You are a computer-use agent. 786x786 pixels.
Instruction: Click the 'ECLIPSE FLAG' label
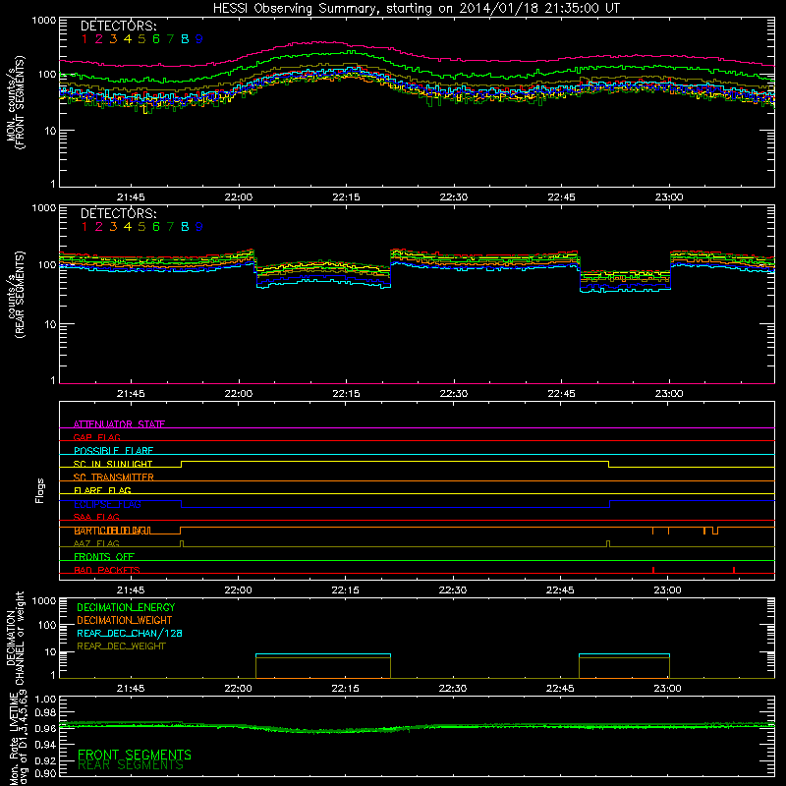(x=107, y=504)
